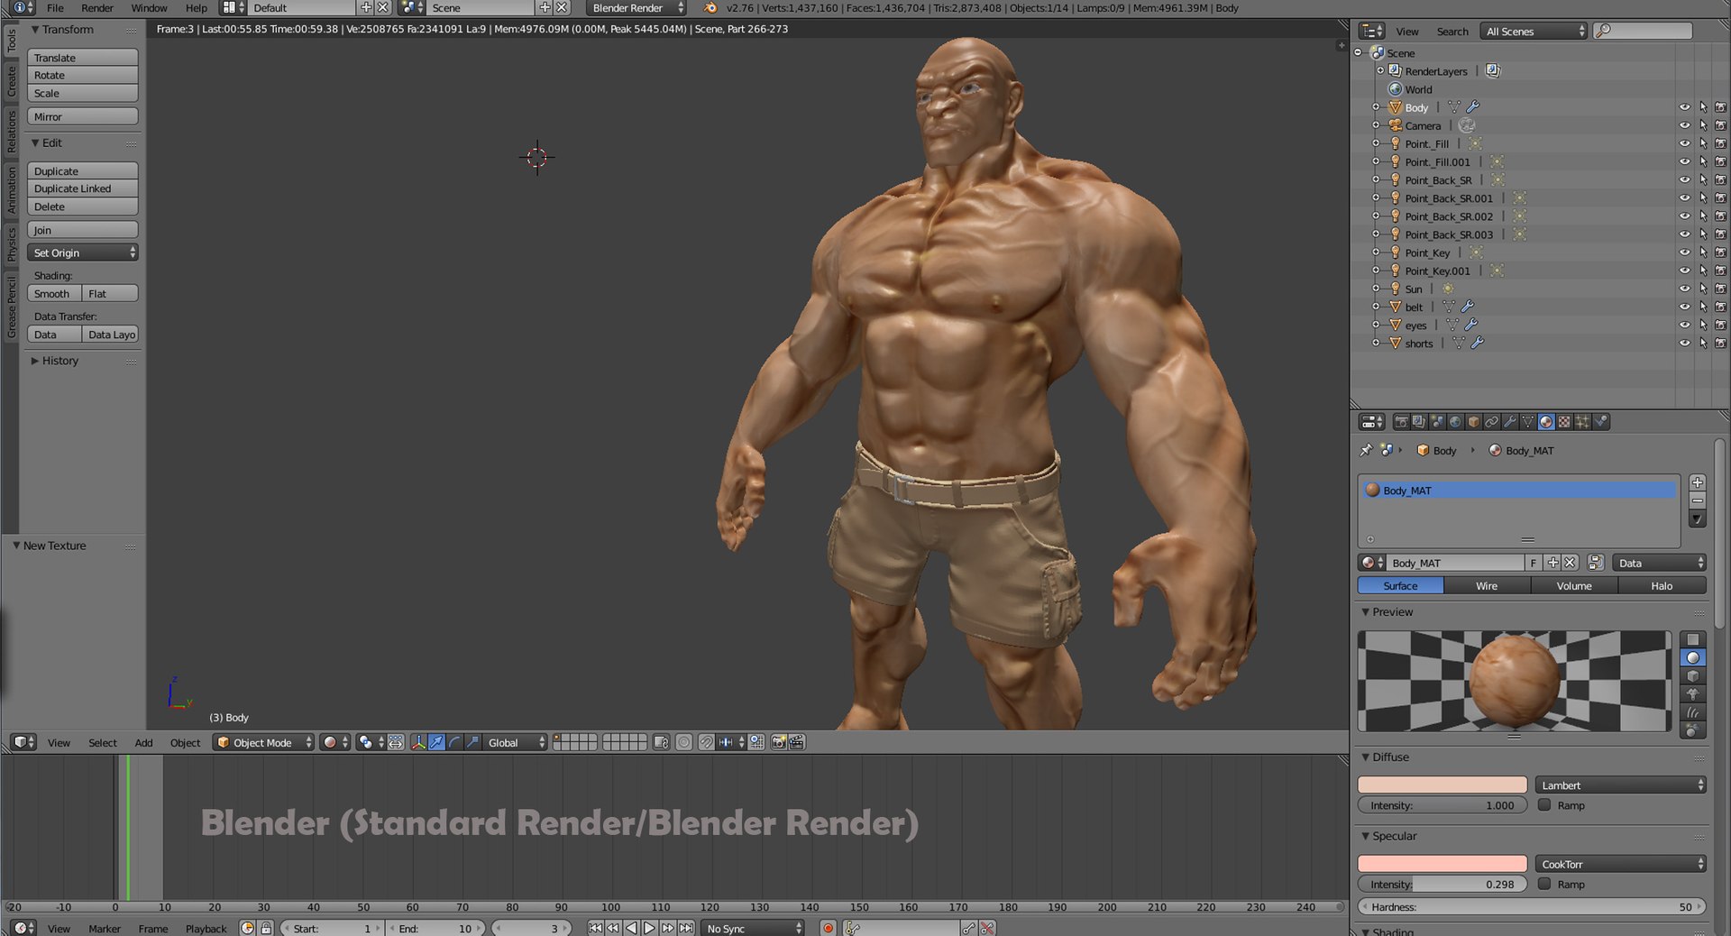The height and width of the screenshot is (936, 1731).
Task: Toggle the 3D manipulator widget on or off
Action: point(419,742)
